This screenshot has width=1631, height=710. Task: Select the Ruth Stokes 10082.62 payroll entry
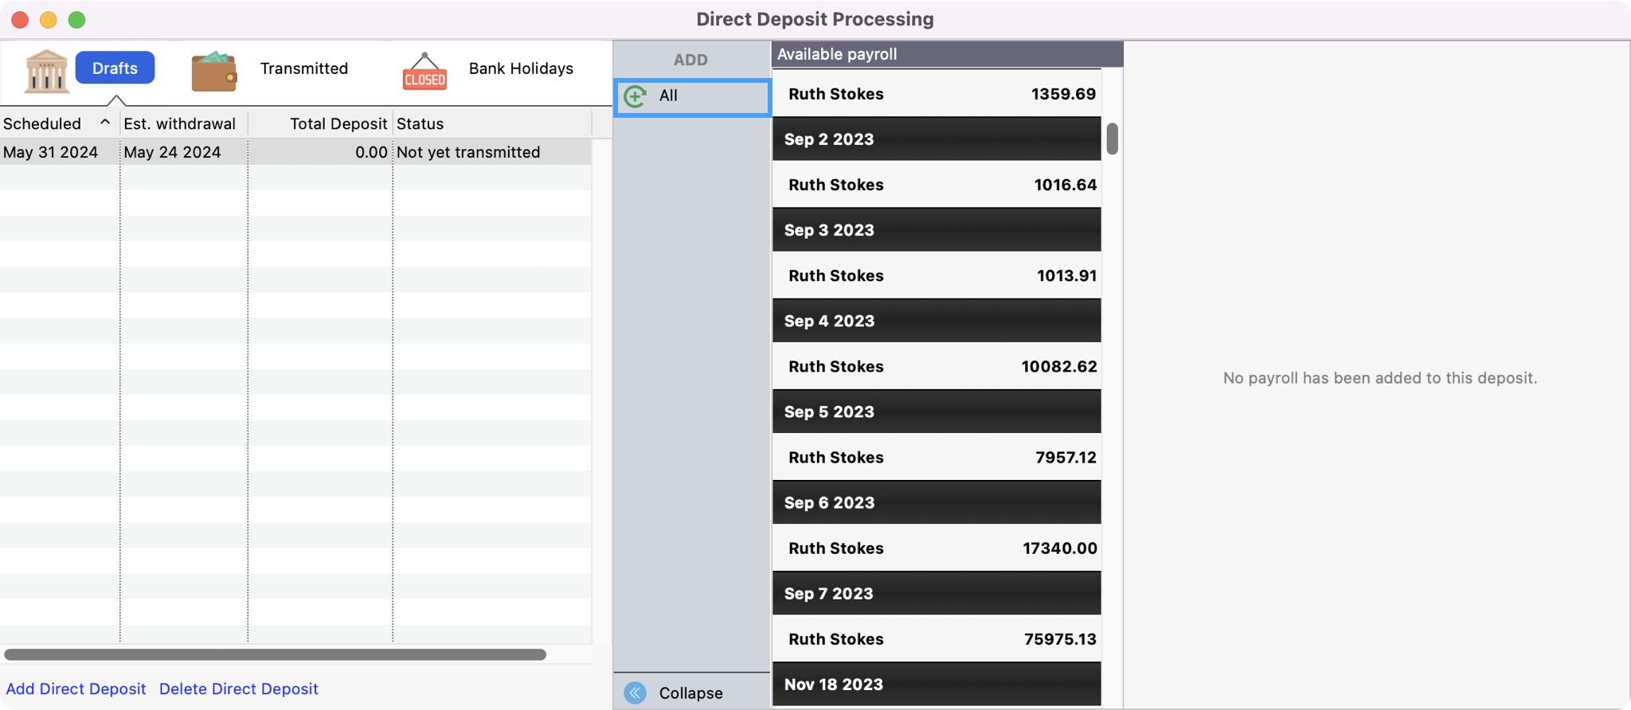pyautogui.click(x=937, y=367)
